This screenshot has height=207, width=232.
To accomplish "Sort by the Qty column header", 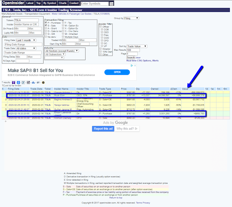I will (138, 89).
